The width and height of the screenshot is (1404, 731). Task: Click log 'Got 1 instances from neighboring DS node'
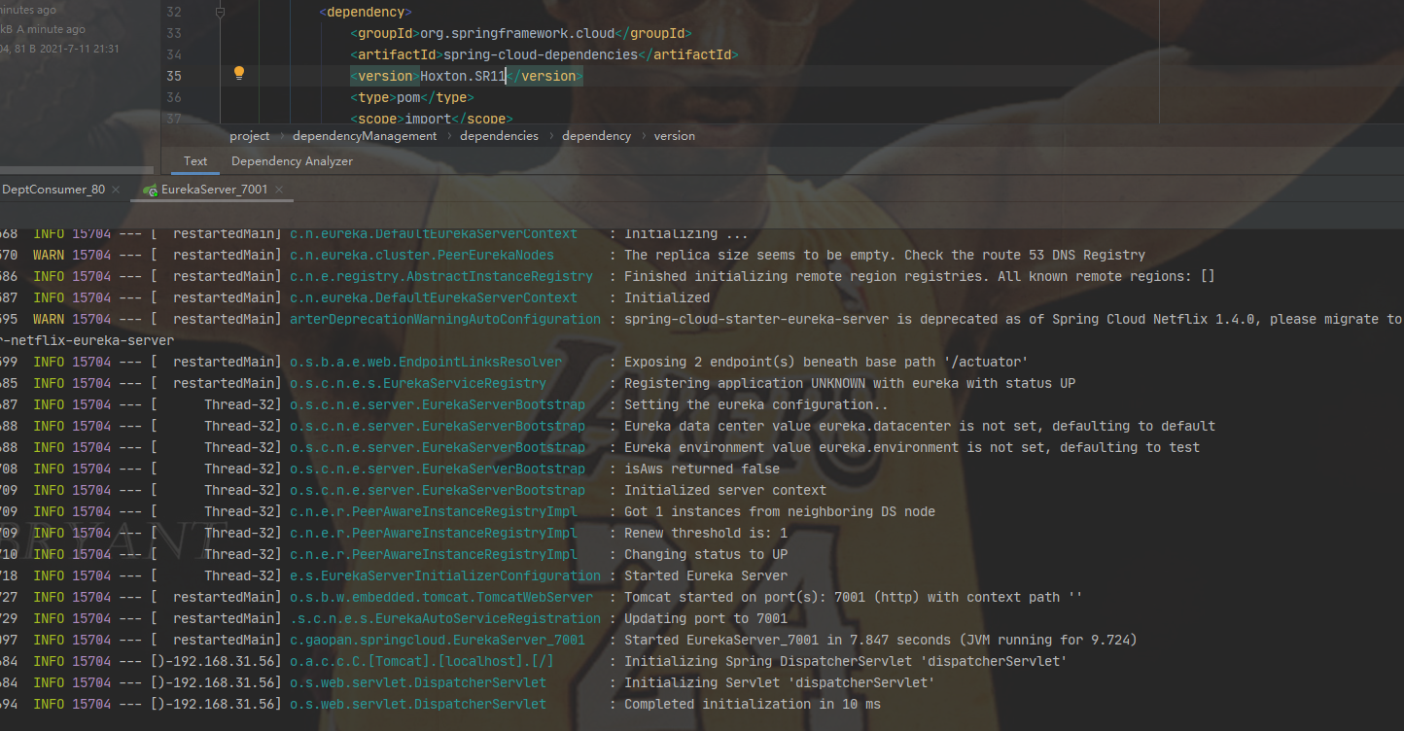pyautogui.click(x=780, y=511)
